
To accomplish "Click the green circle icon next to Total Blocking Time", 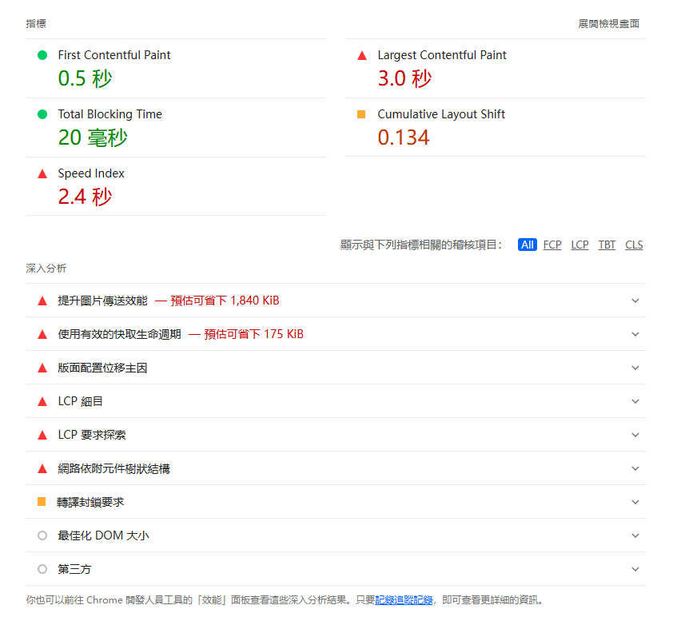I will [42, 113].
